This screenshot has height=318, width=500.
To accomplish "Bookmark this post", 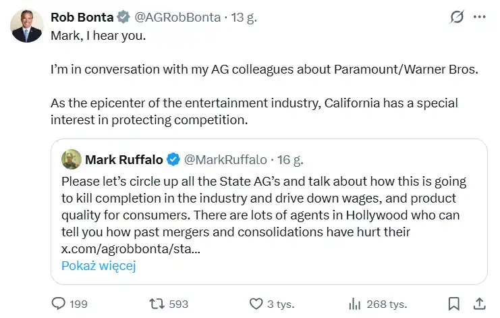I will 454,304.
